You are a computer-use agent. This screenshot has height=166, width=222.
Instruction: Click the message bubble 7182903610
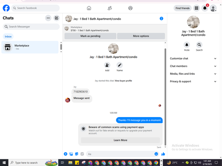tap(80, 92)
